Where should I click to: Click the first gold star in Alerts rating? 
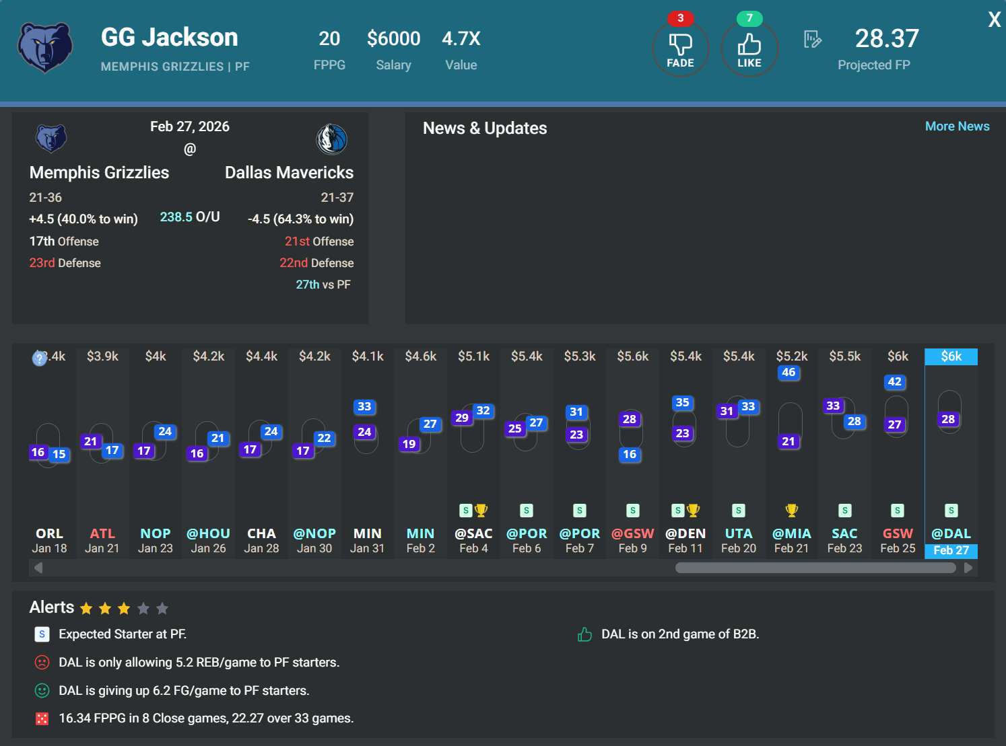(86, 609)
